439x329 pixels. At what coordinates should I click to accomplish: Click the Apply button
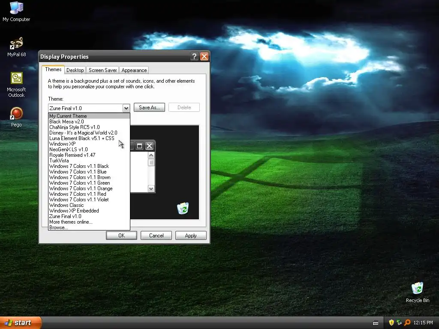(x=191, y=236)
